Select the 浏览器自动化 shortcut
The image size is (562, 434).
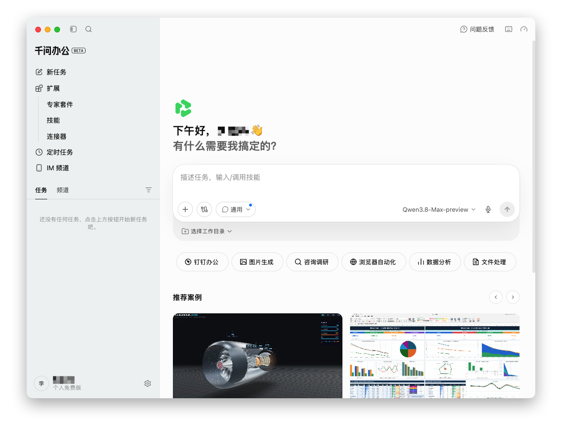373,262
